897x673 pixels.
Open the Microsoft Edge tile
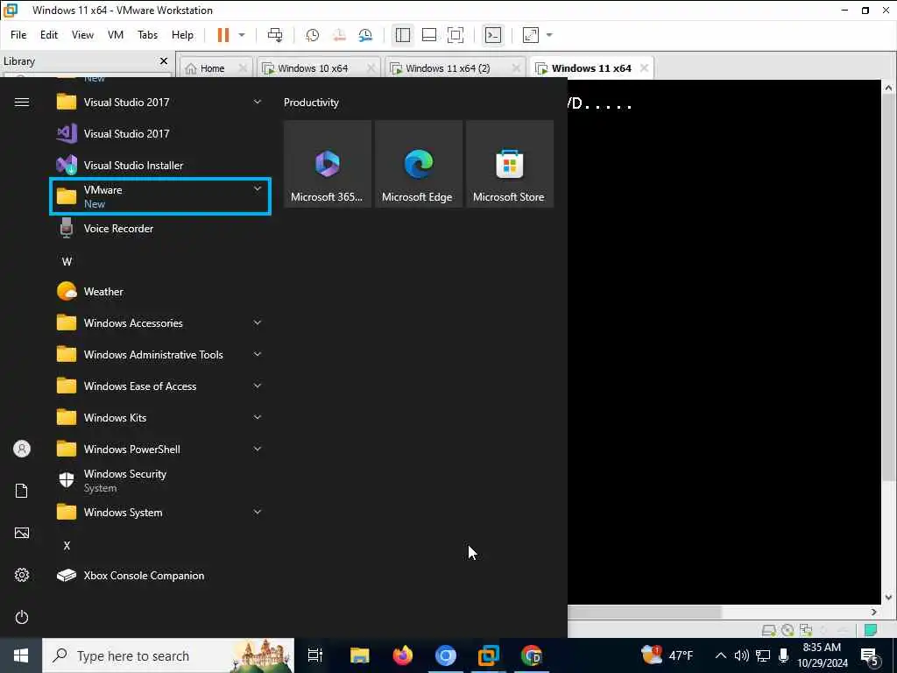[418, 164]
